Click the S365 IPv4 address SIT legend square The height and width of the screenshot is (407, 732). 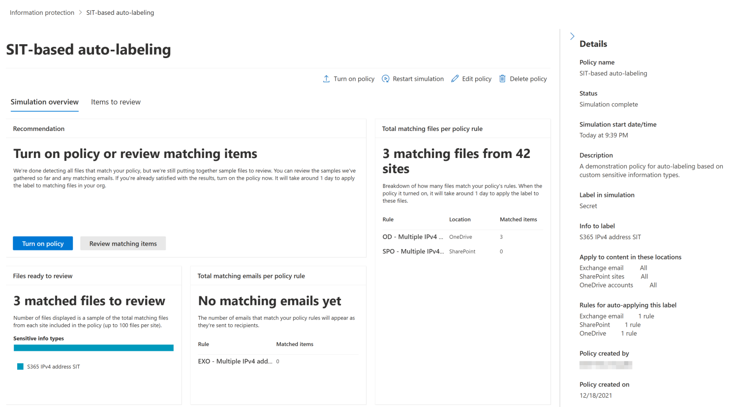20,367
